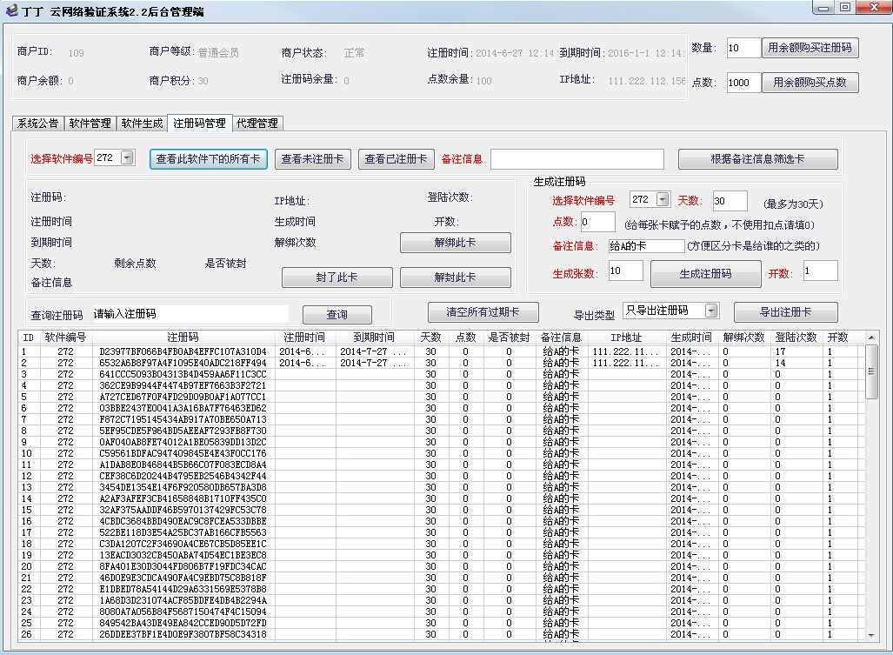The image size is (893, 655).
Task: Focus the 天数 input field
Action: pyautogui.click(x=730, y=201)
